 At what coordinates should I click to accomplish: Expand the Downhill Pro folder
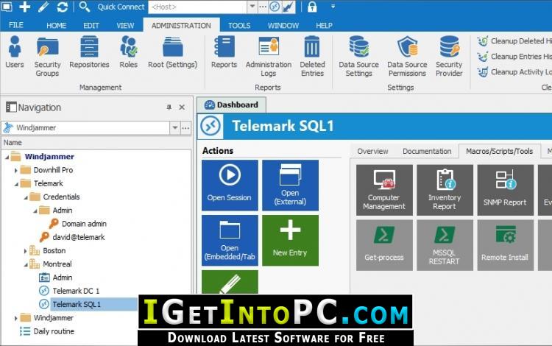tap(16, 170)
